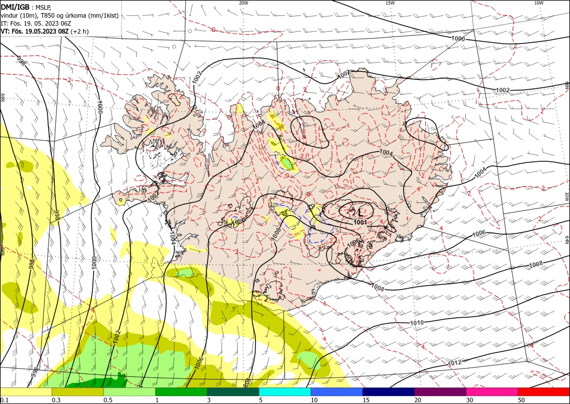Click the pale yellow 0.1–0.3 legend swatch
The height and width of the screenshot is (404, 570).
[x=26, y=392]
